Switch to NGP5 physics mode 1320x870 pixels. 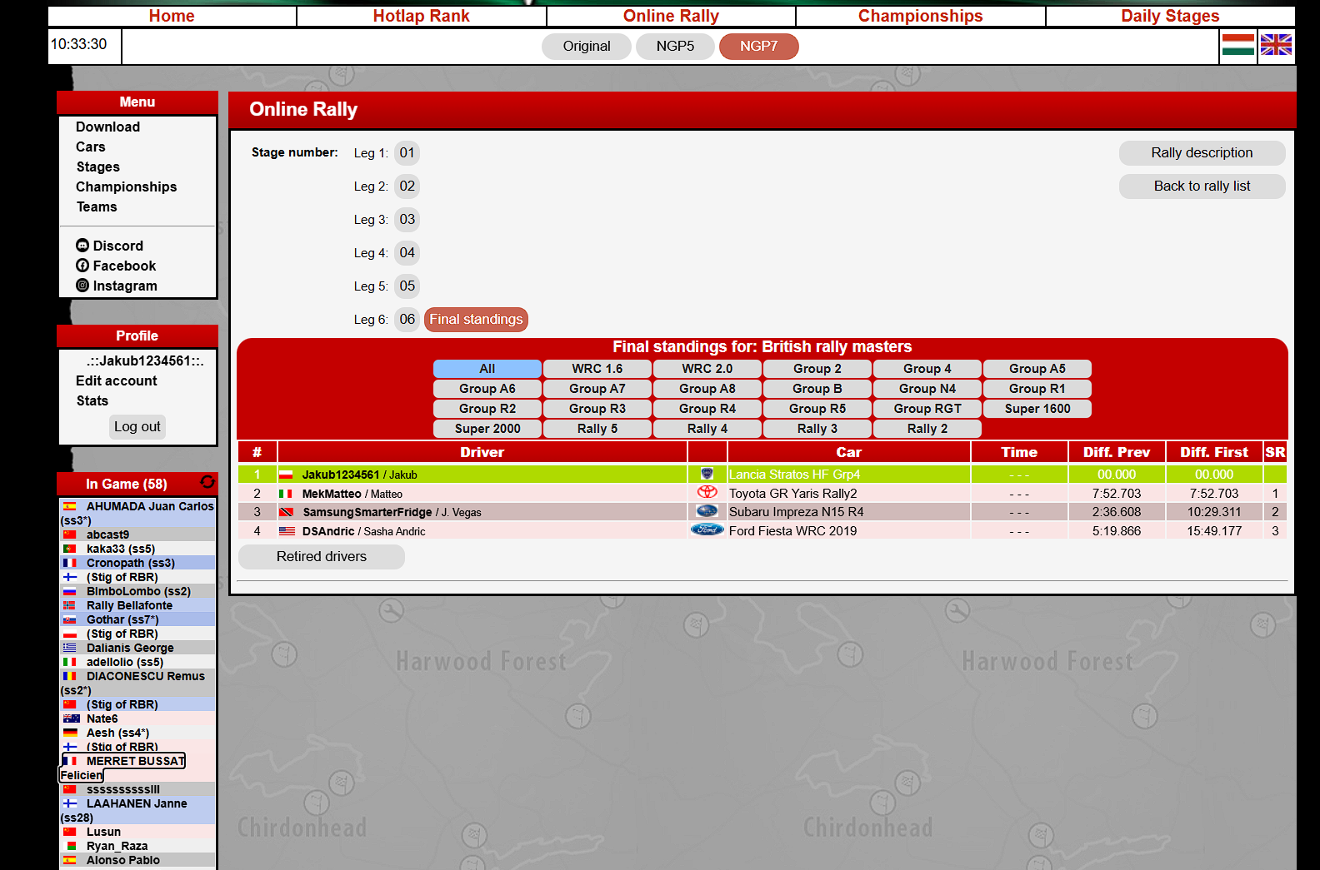pos(674,47)
